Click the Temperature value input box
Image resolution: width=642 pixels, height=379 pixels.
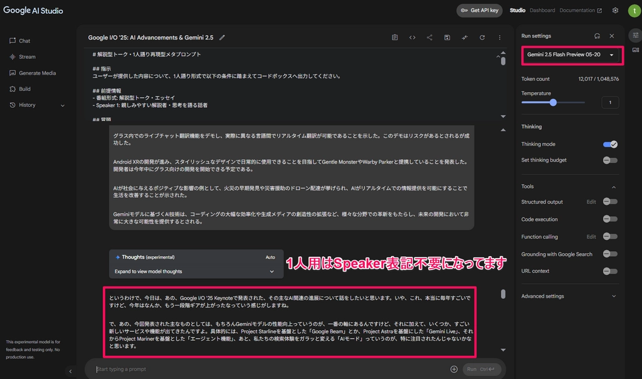point(610,102)
